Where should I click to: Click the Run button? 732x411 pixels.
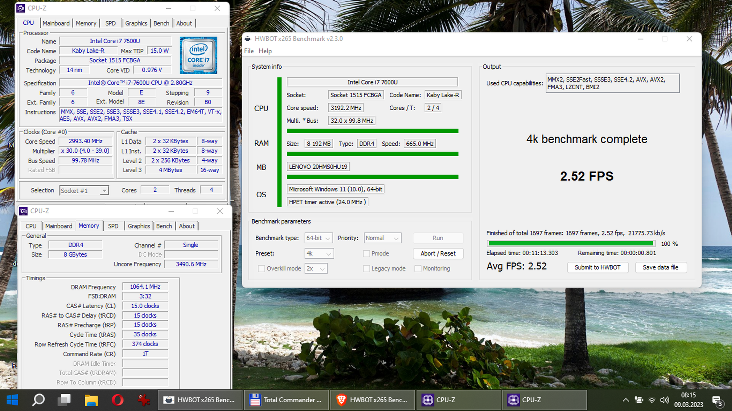(x=438, y=238)
